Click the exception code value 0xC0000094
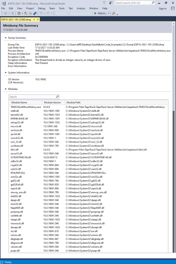Image resolution: width=176 pixels, height=264 pixels. coord(41,57)
